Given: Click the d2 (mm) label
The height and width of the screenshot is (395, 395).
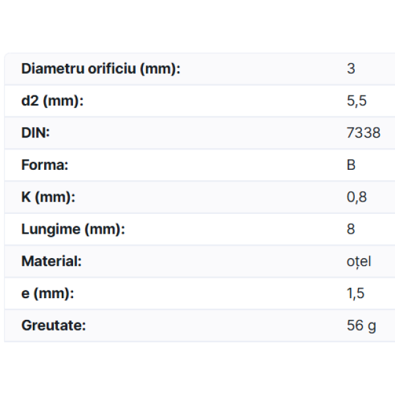Looking at the screenshot, I should coord(53,101).
